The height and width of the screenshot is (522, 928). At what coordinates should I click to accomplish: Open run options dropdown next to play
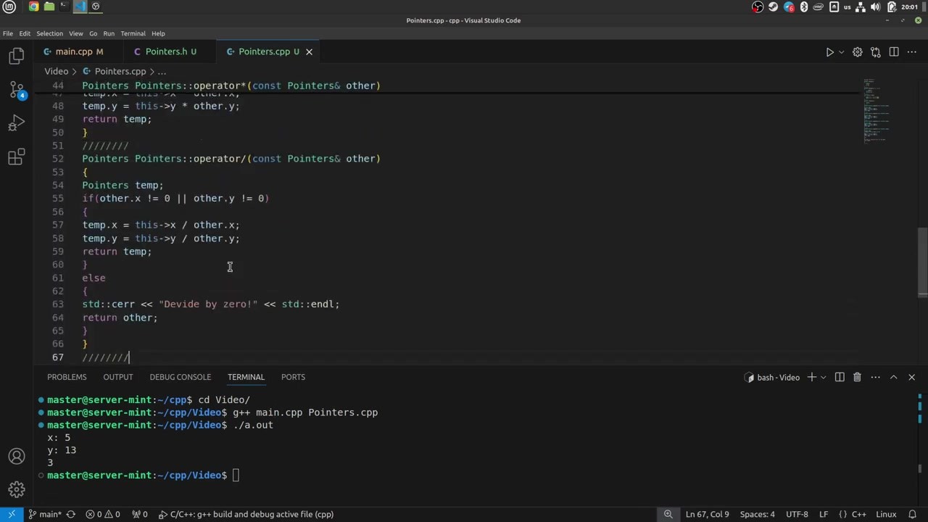[841, 52]
